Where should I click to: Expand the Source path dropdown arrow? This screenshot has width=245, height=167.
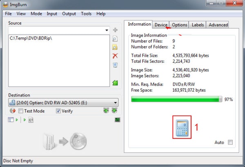pyautogui.click(x=107, y=30)
